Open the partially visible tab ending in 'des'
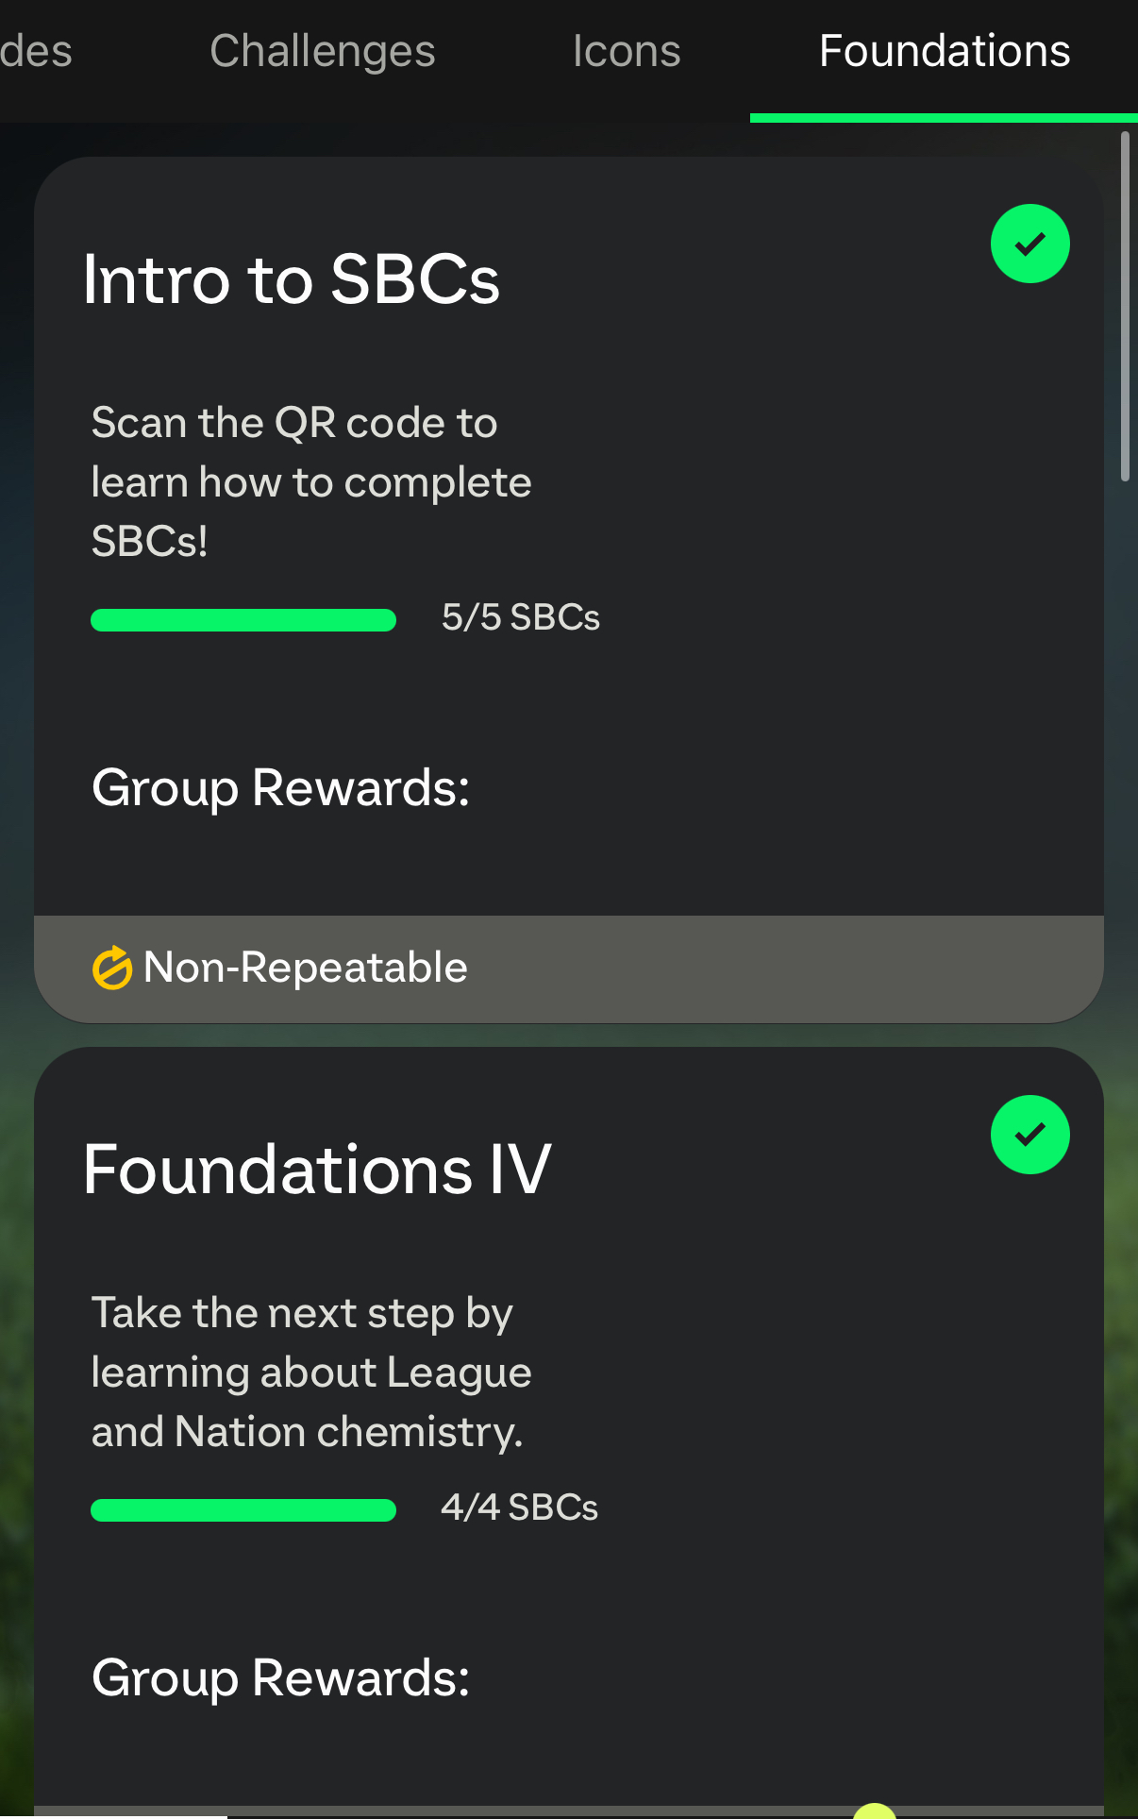Viewport: 1138px width, 1819px height. (36, 51)
